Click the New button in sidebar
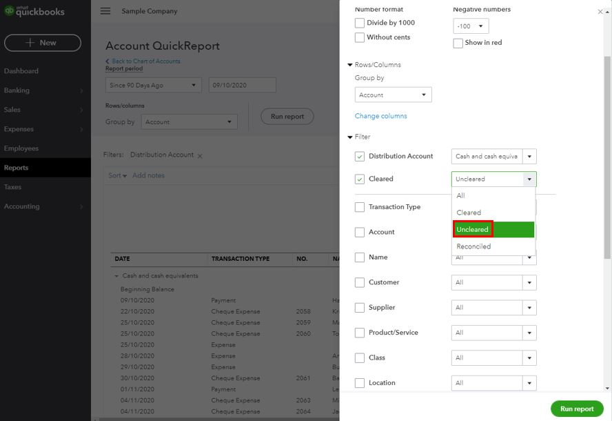The image size is (612, 421). tap(43, 43)
